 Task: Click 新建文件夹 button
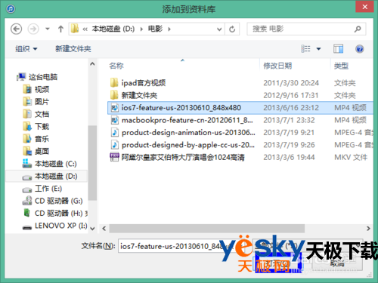point(73,49)
